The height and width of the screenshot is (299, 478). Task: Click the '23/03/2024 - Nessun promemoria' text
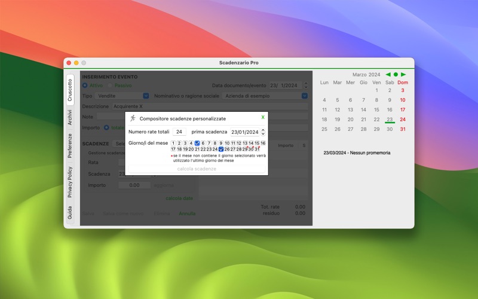(357, 153)
